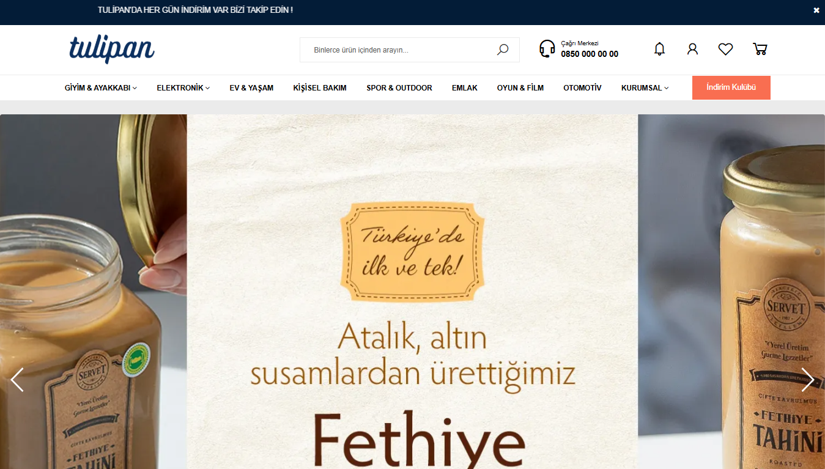Expand the ELEKTRONİK dropdown menu
The width and height of the screenshot is (825, 469).
[183, 88]
